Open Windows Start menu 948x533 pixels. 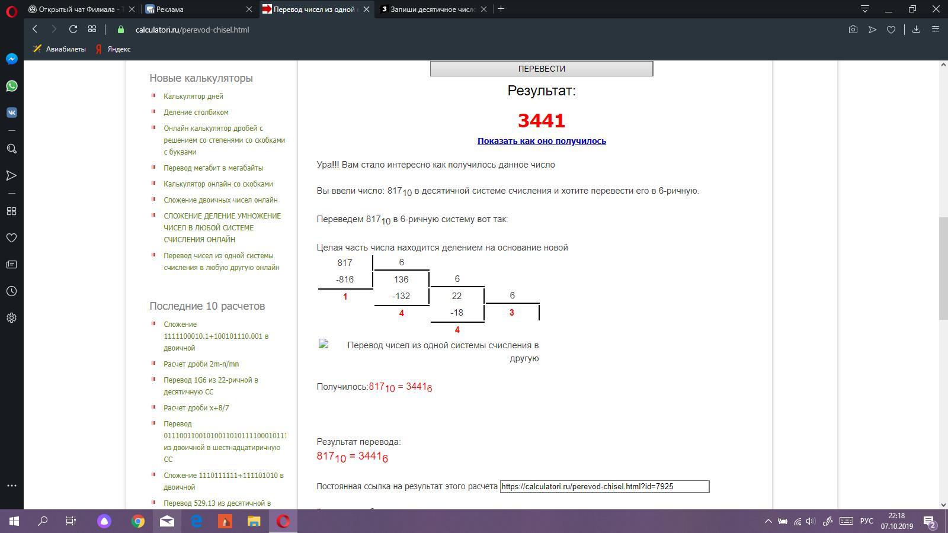(14, 521)
